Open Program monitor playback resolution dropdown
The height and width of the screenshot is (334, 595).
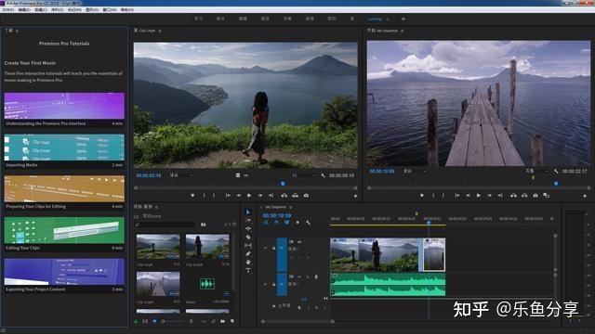(x=536, y=171)
